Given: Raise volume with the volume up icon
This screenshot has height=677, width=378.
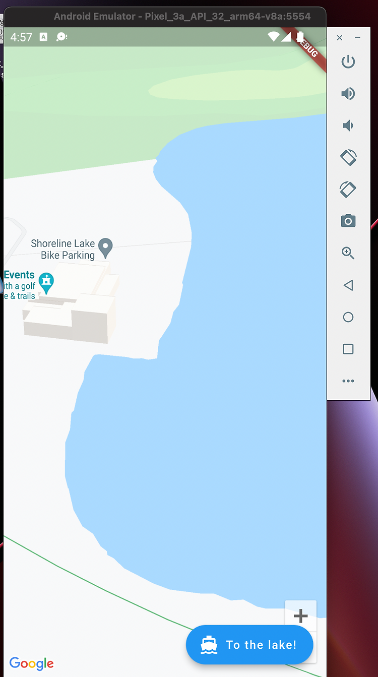Looking at the screenshot, I should (x=348, y=94).
